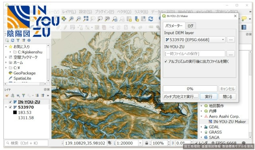This screenshot has height=150, width=255.
Task: Click the Zoom Full extent icon
Action: [86, 19]
